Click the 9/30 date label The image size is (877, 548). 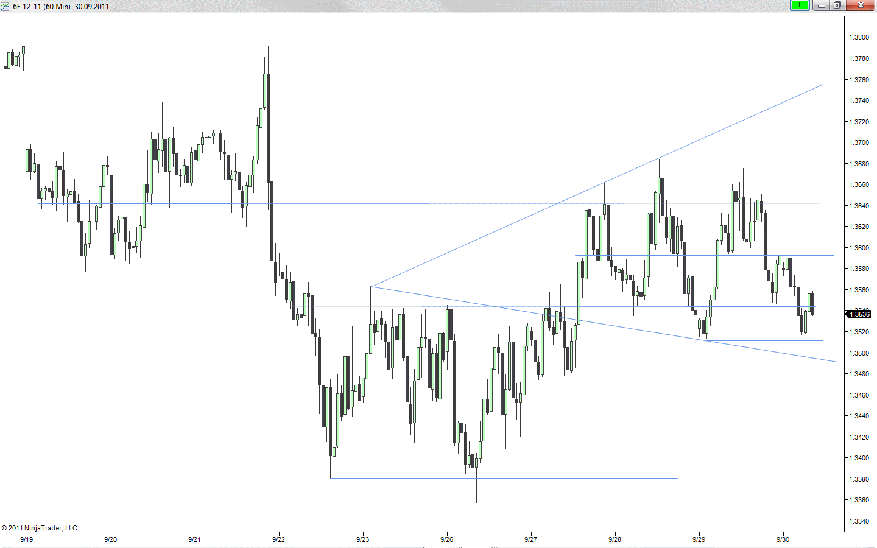(x=783, y=539)
